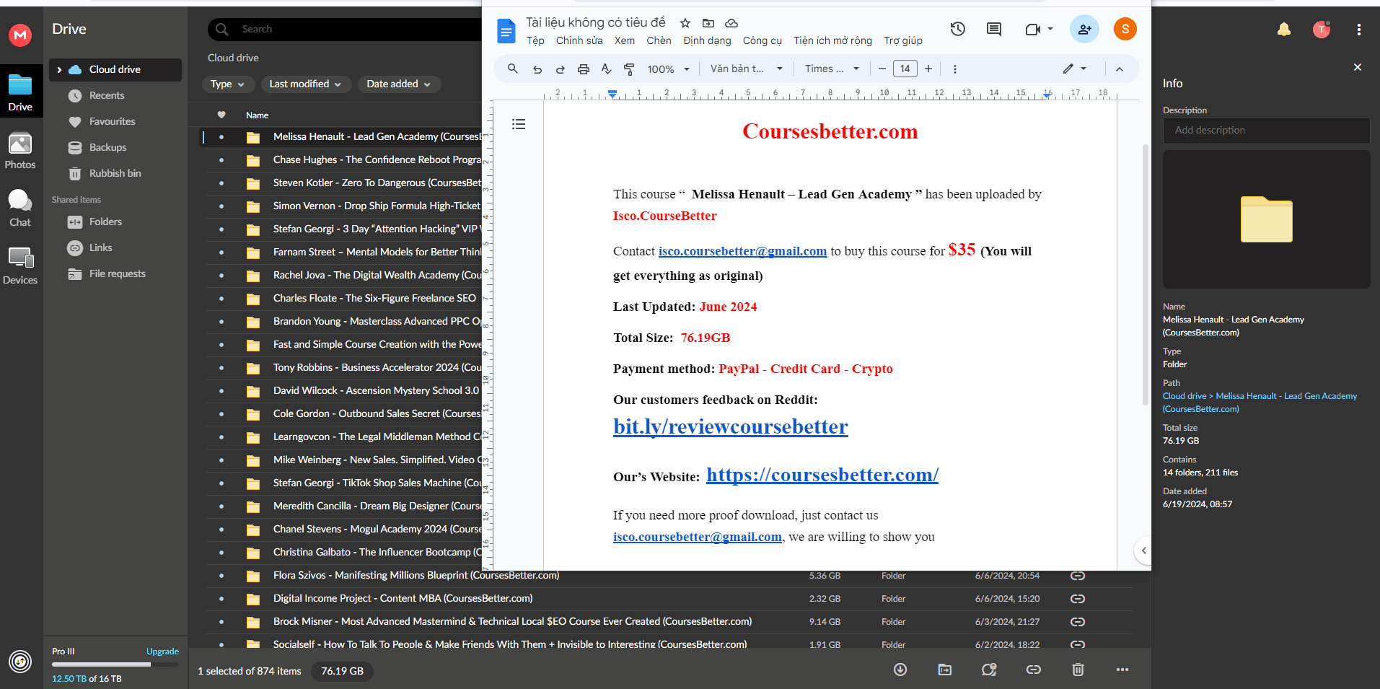The image size is (1380, 689).
Task: Open Rubbish bin in sidebar
Action: pos(115,174)
